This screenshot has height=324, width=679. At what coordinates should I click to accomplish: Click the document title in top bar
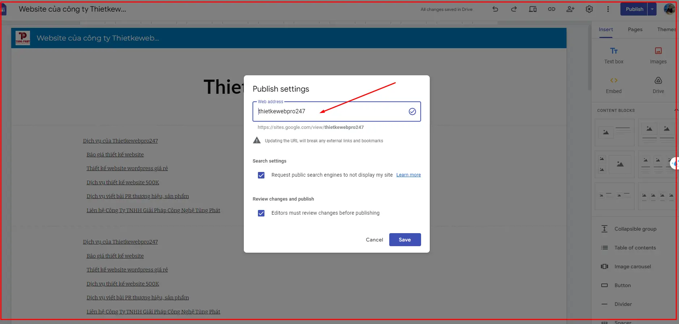72,9
